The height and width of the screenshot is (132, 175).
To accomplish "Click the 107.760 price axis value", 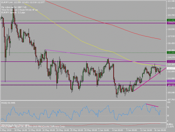I will click(171, 99).
